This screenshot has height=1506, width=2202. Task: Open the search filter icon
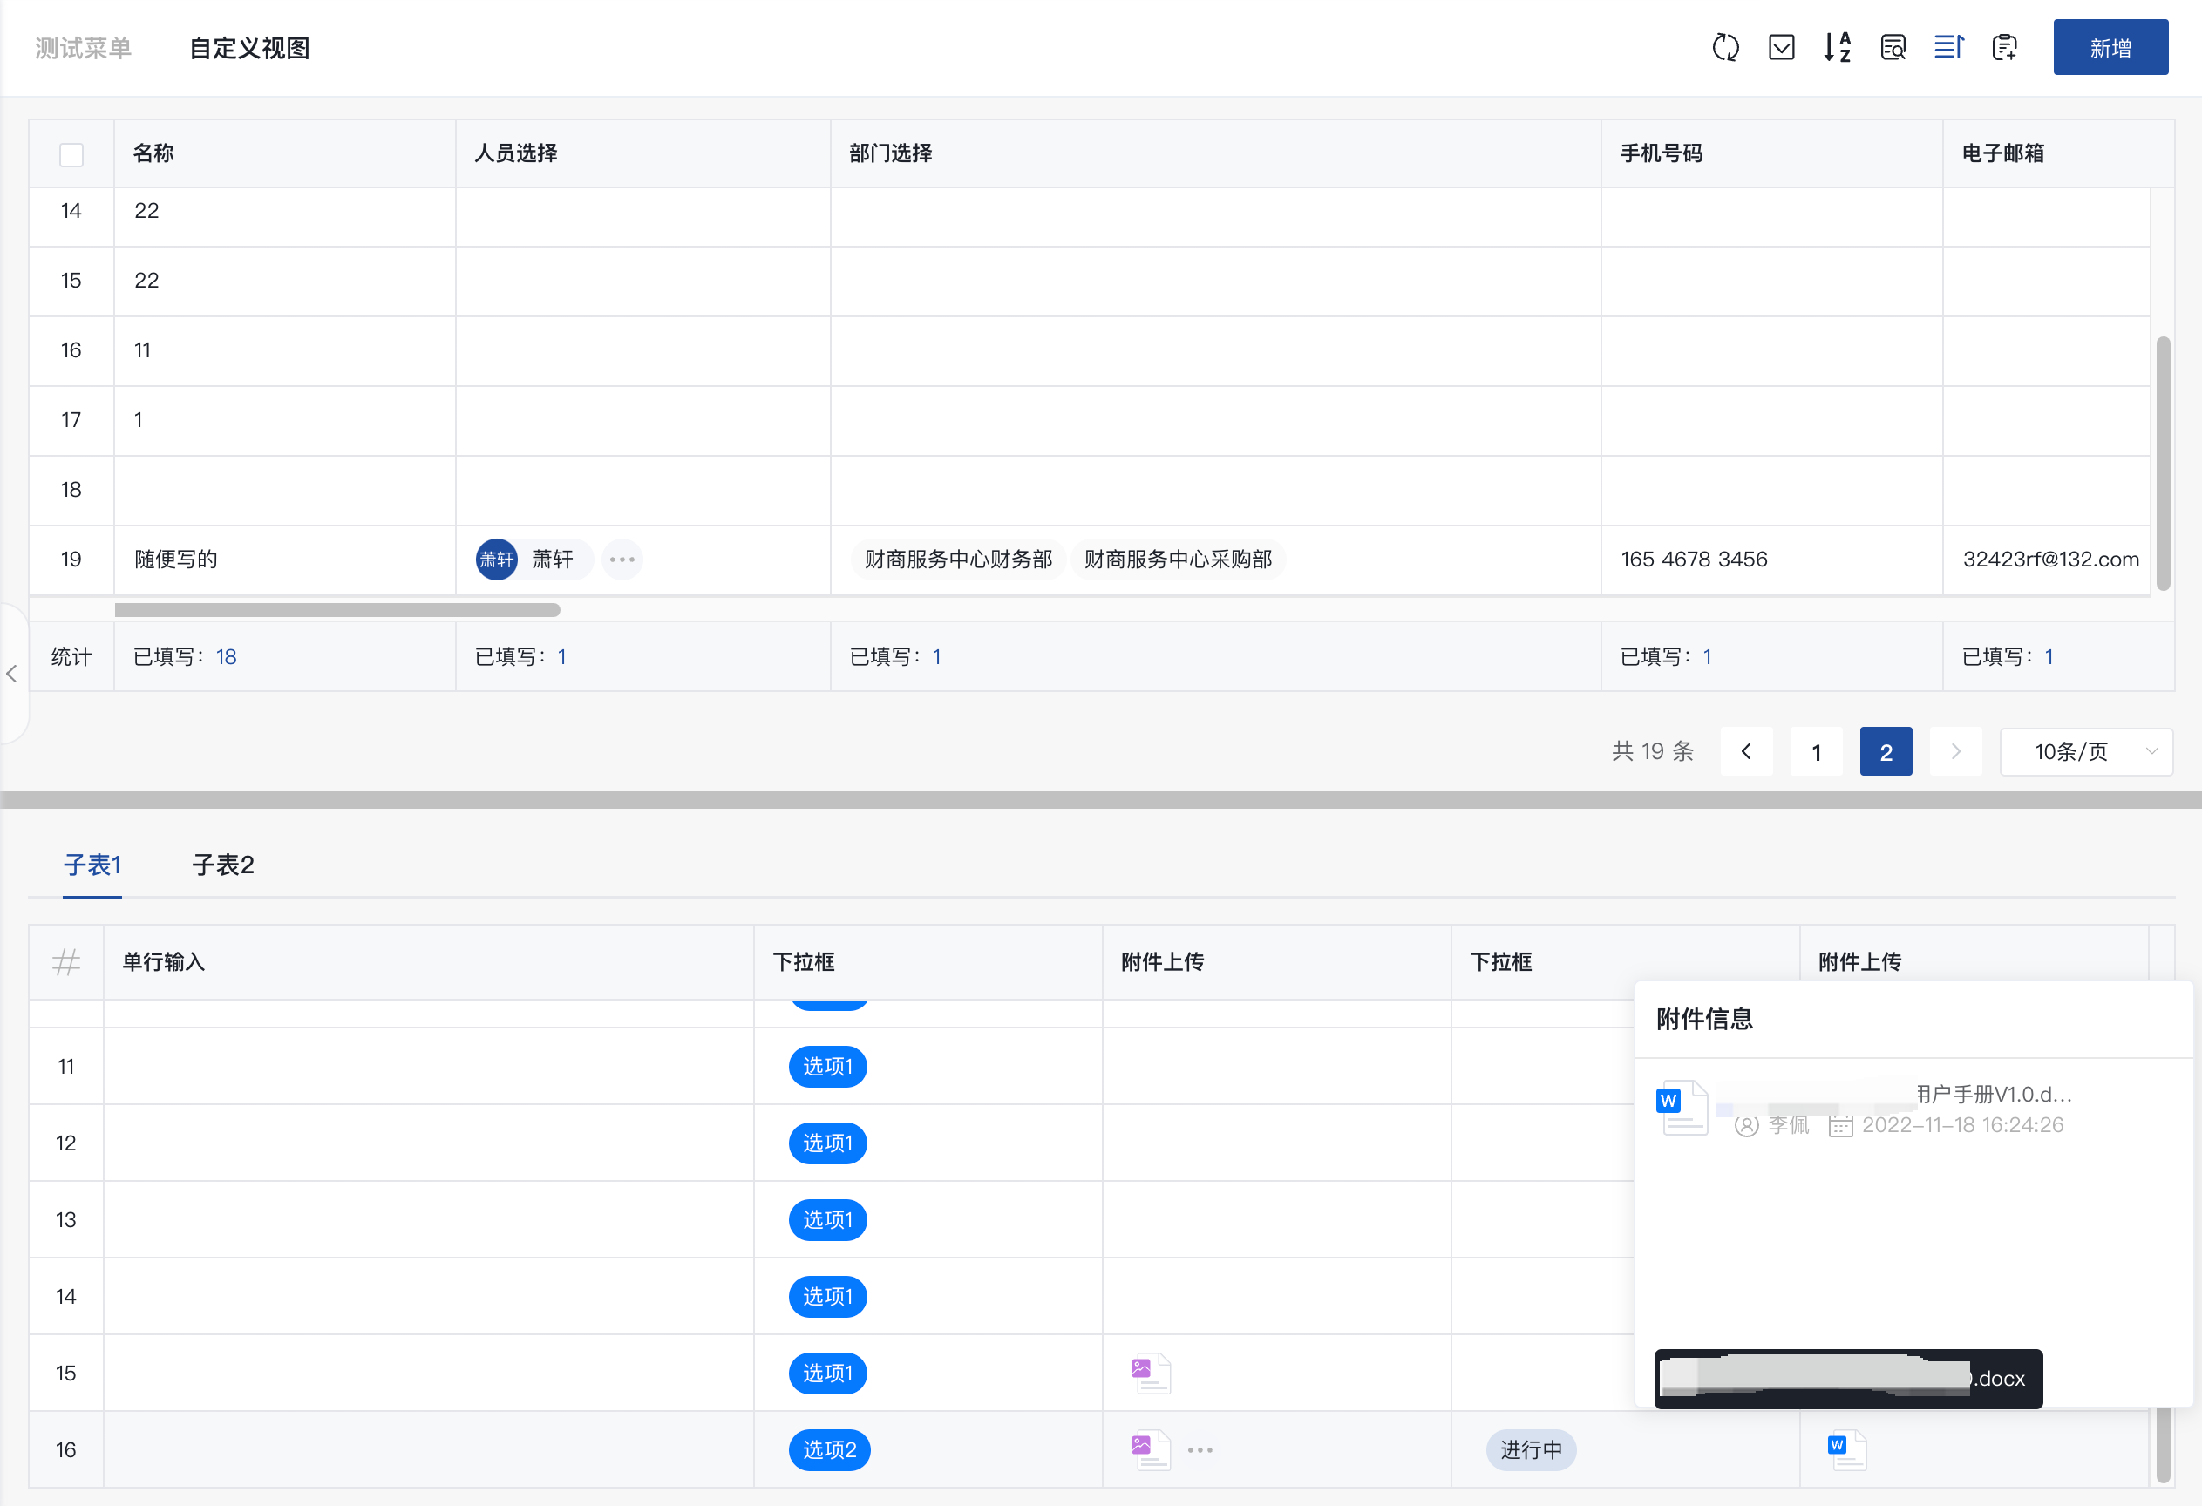[1893, 47]
